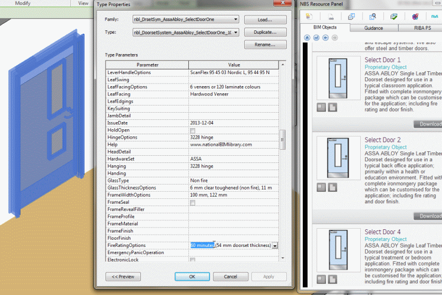Select the BIM Objects tab
This screenshot has height=295, width=442.
[325, 27]
